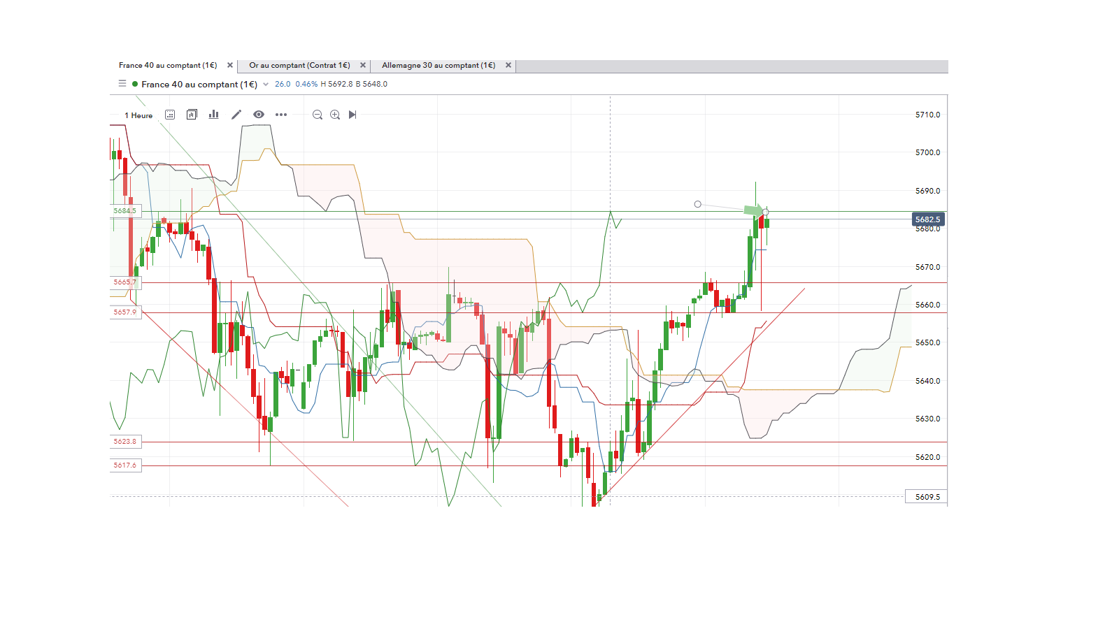Image resolution: width=1119 pixels, height=629 pixels.
Task: Click the 5670.0 price axis label
Action: click(928, 267)
